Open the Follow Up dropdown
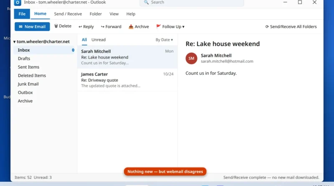Screen dimensions: 334x186 point(170,27)
